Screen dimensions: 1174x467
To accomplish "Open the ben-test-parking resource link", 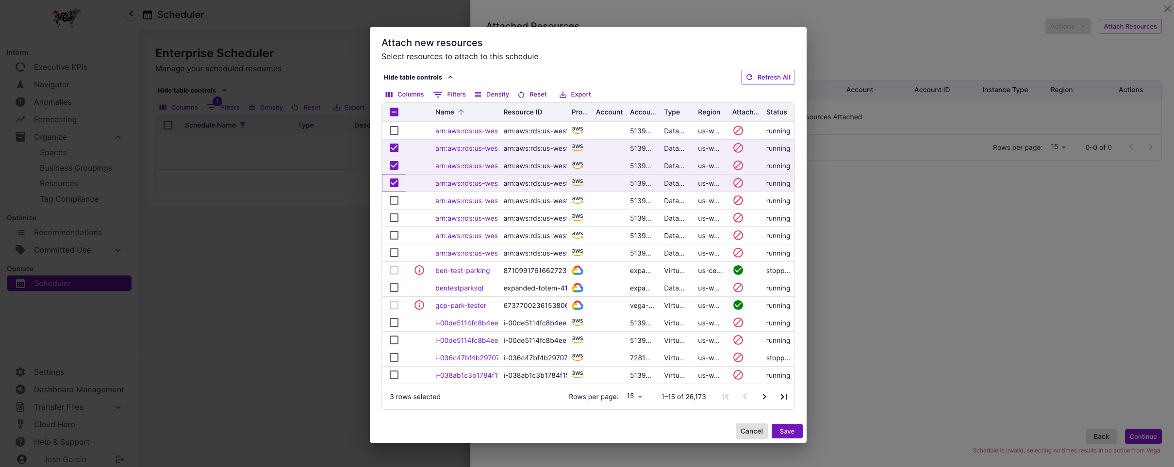I will tap(463, 271).
